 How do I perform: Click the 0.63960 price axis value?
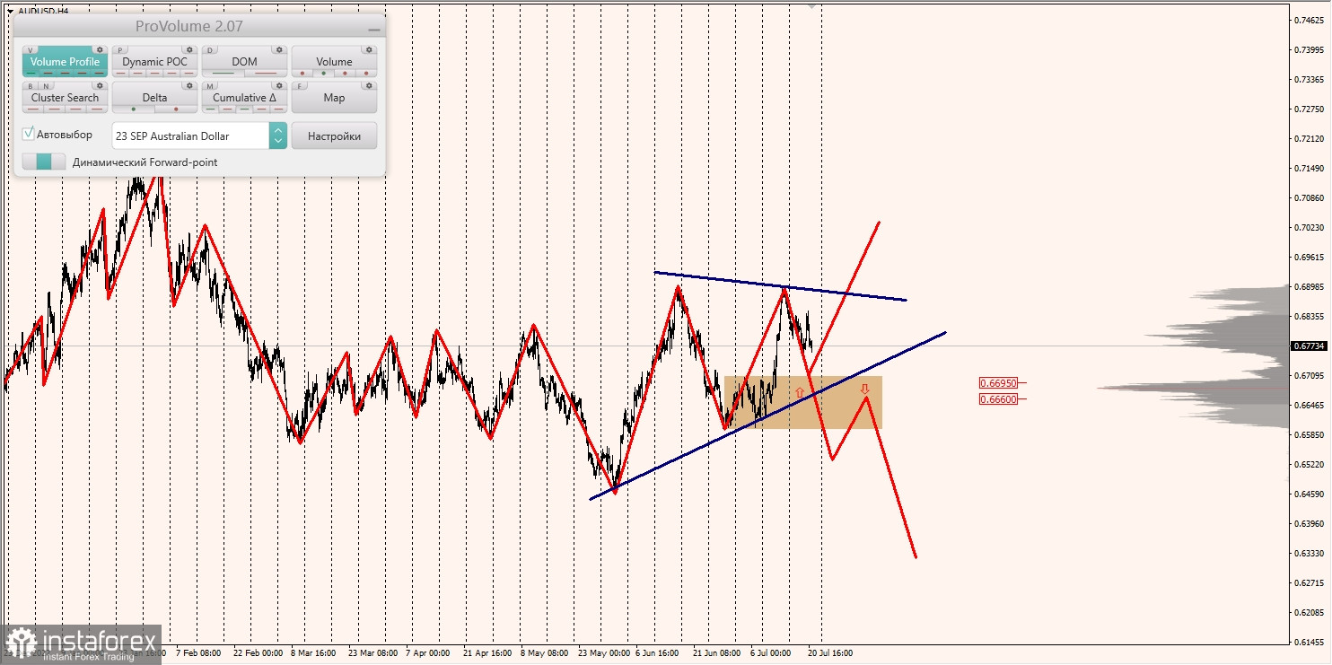1309,523
